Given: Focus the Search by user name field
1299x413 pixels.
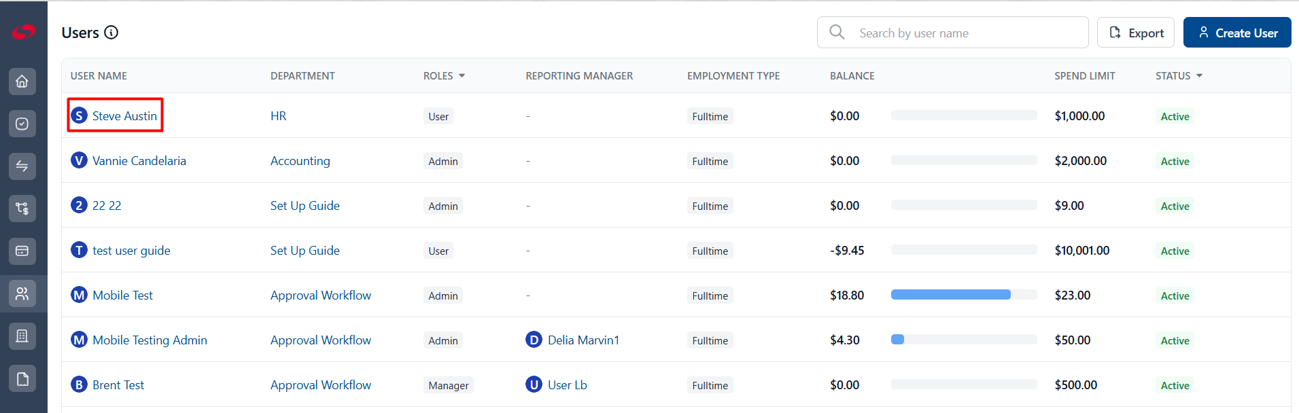Looking at the screenshot, I should (953, 33).
